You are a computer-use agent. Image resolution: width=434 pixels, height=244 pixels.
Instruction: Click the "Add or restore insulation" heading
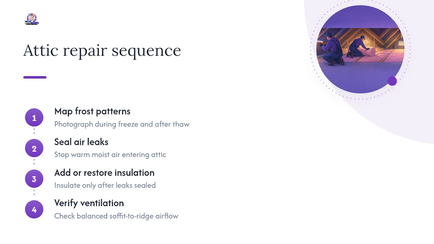(x=104, y=172)
